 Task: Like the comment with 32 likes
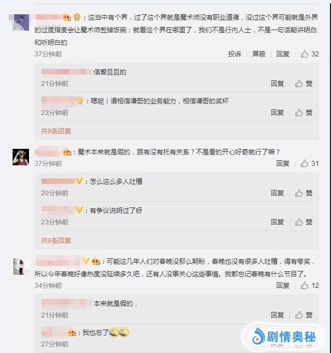coord(310,54)
